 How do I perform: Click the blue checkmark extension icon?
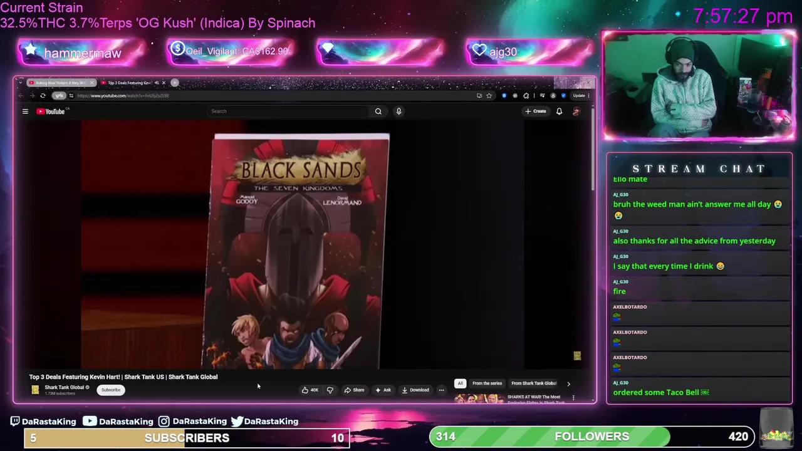pyautogui.click(x=563, y=96)
